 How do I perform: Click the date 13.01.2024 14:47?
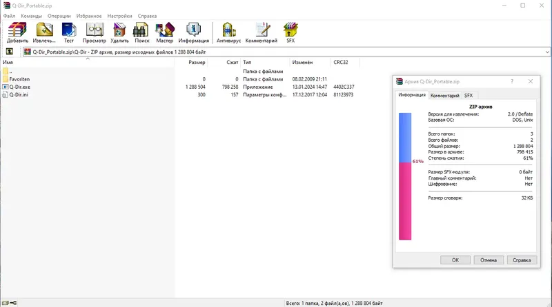click(x=309, y=87)
